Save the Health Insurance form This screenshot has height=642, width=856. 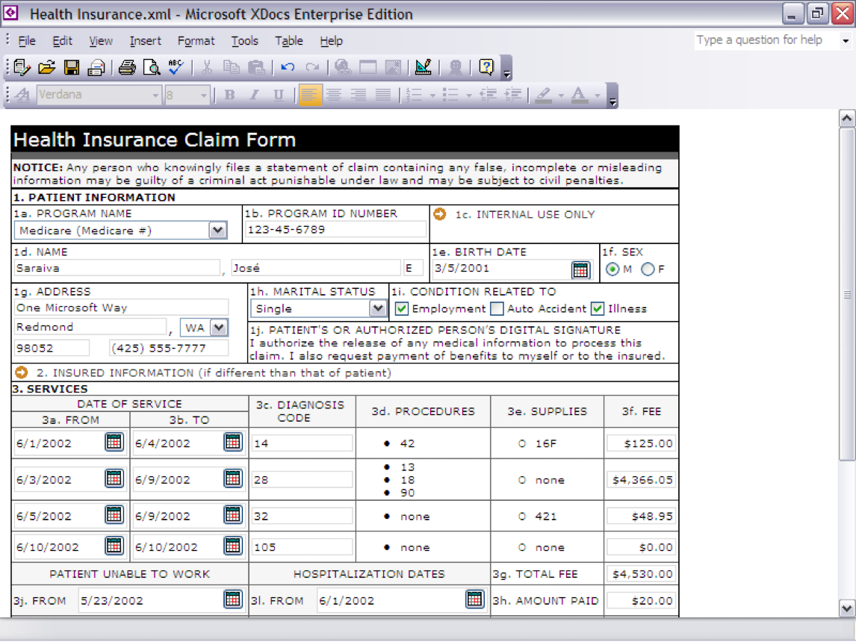coord(71,66)
